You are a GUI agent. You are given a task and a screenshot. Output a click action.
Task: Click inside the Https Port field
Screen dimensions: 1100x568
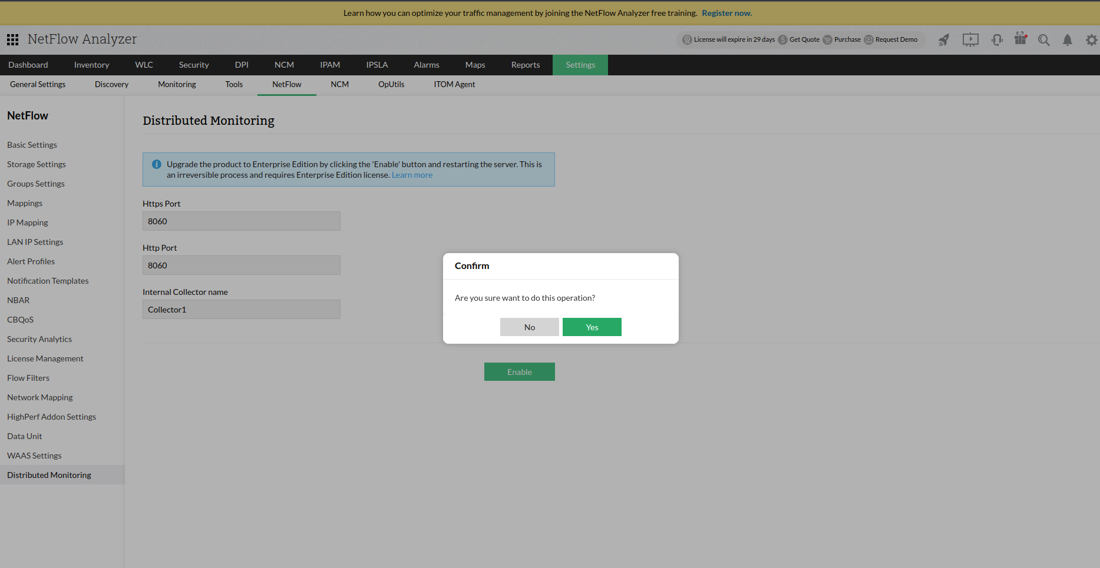tap(241, 221)
